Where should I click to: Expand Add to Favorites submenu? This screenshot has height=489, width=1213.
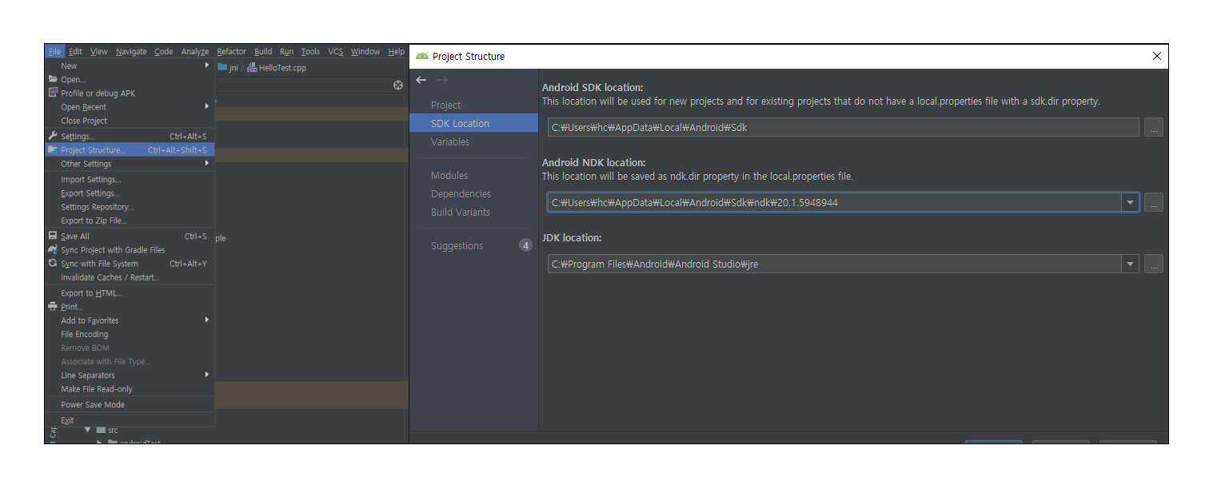(x=130, y=320)
